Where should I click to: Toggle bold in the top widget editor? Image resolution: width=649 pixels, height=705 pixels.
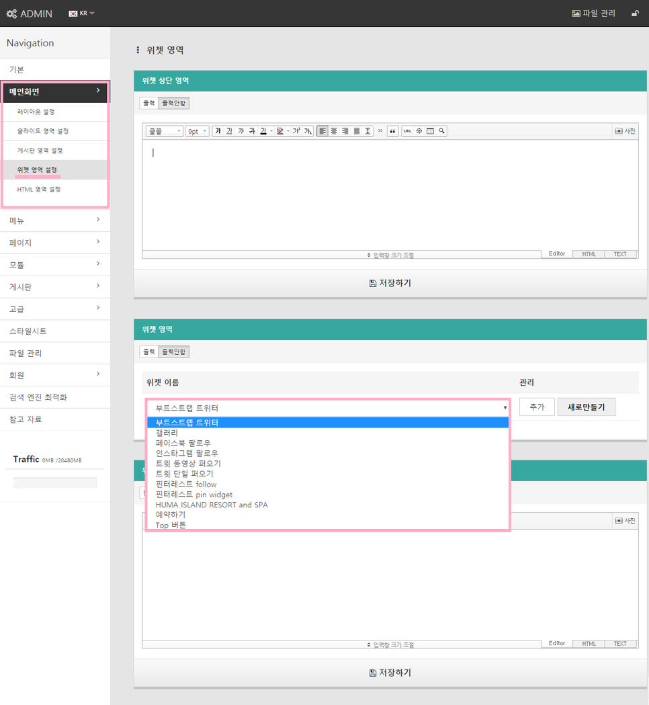[218, 131]
